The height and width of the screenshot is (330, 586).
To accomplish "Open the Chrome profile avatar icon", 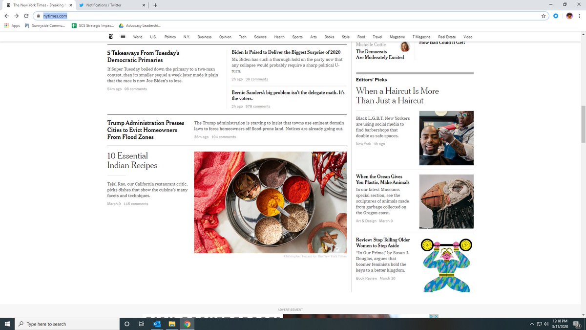I will (x=569, y=16).
